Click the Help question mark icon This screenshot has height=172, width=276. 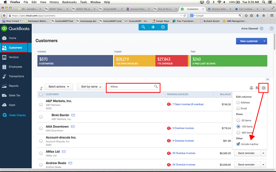click(x=272, y=29)
